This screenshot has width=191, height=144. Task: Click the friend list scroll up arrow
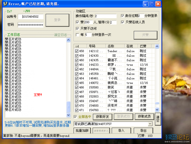click(157, 46)
